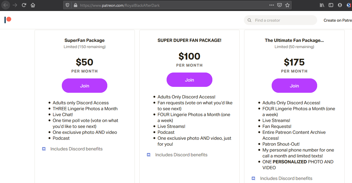Viewport: 352px width, 183px height.
Task: Open the Create on Patreon link
Action: pyautogui.click(x=338, y=20)
